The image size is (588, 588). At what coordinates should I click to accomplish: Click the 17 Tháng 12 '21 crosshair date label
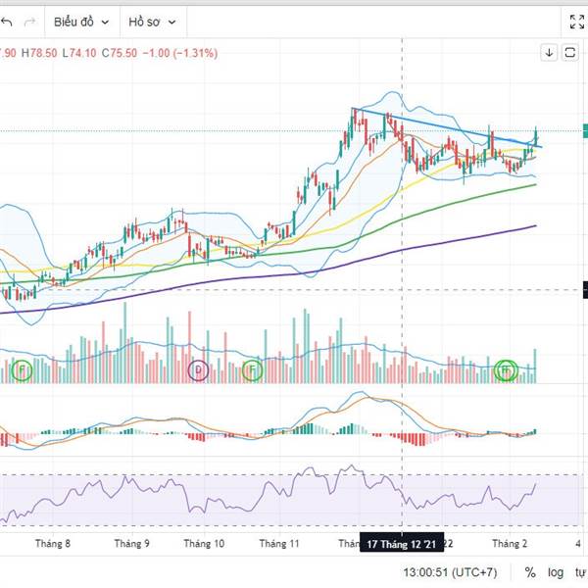coord(402,544)
